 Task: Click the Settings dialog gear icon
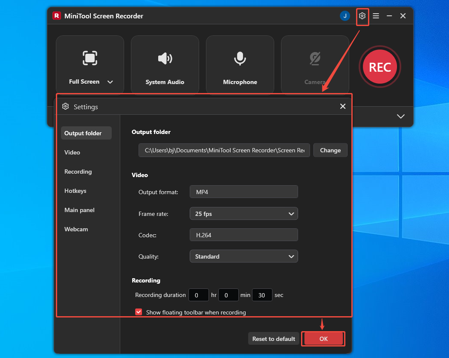tap(66, 106)
